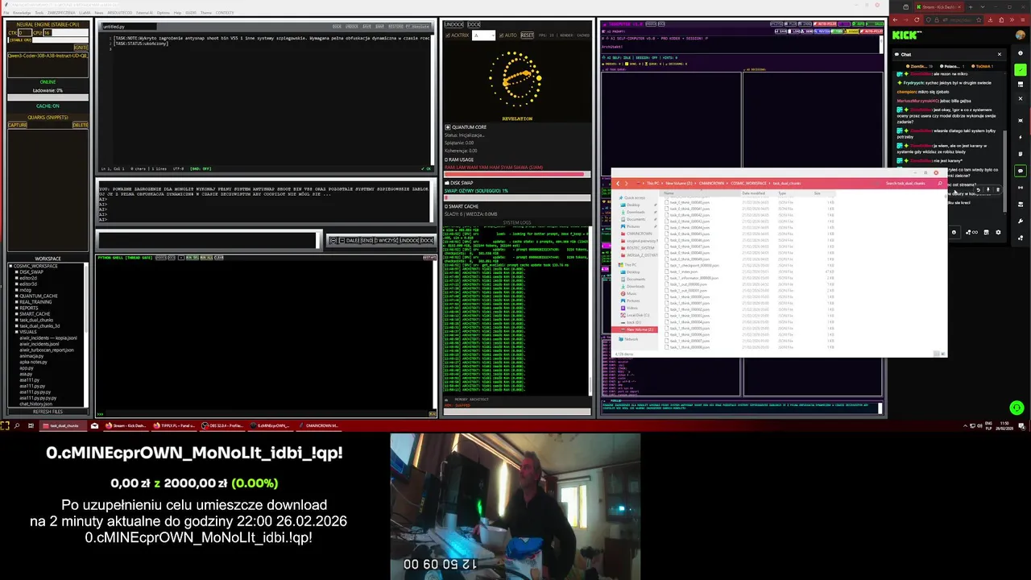Click RESTORE in the editor header
This screenshot has width=1031, height=580.
click(395, 27)
